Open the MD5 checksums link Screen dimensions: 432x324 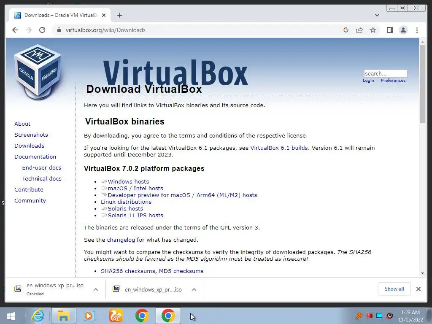tap(181, 271)
